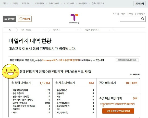
Task: Click 대중교통 마일리지 row label
Action: tap(20, 90)
